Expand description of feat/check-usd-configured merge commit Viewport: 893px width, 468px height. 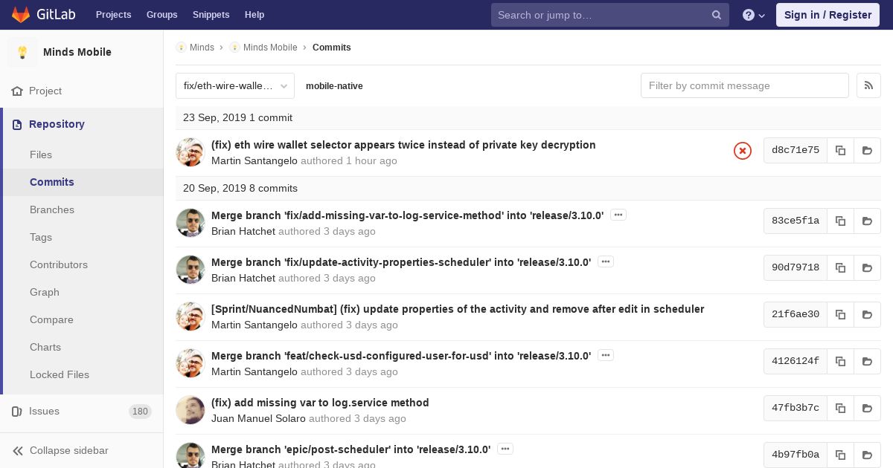[x=605, y=355]
